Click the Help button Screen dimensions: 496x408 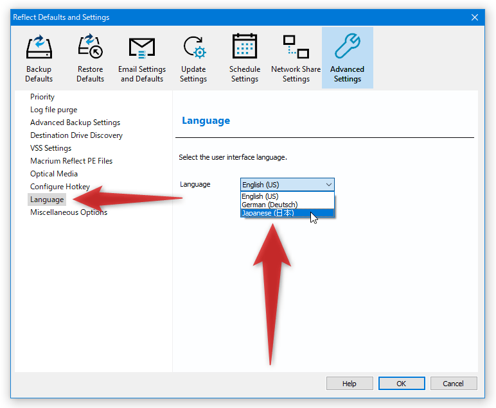350,384
